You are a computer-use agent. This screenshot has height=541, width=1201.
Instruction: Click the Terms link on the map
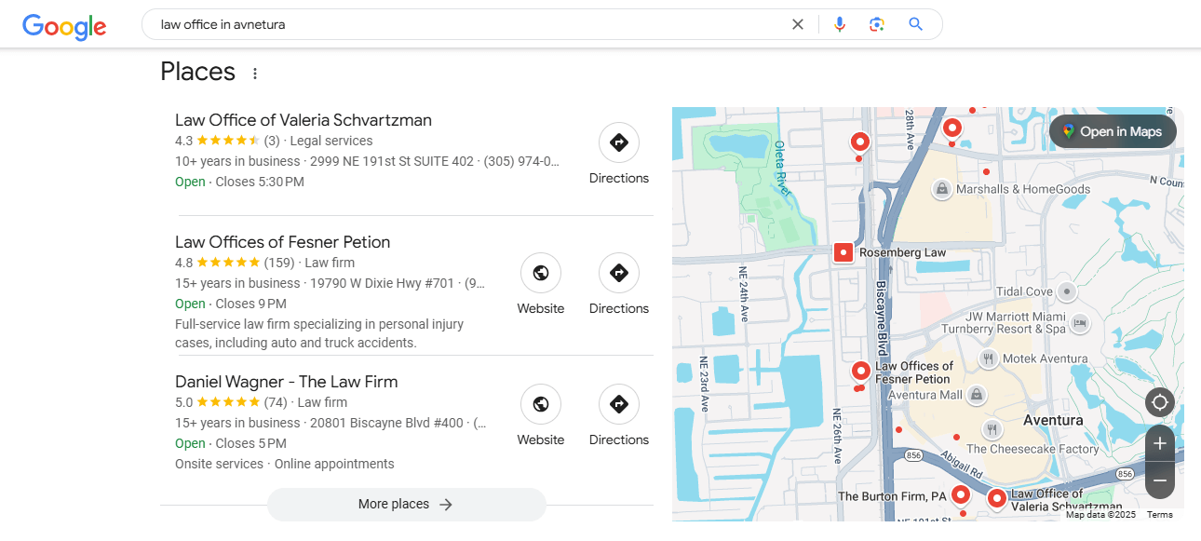(1160, 515)
